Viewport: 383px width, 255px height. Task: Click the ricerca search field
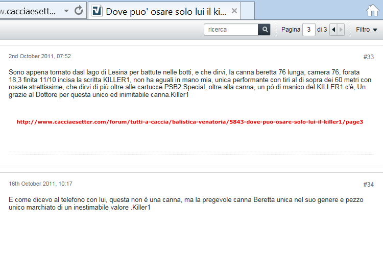click(231, 30)
